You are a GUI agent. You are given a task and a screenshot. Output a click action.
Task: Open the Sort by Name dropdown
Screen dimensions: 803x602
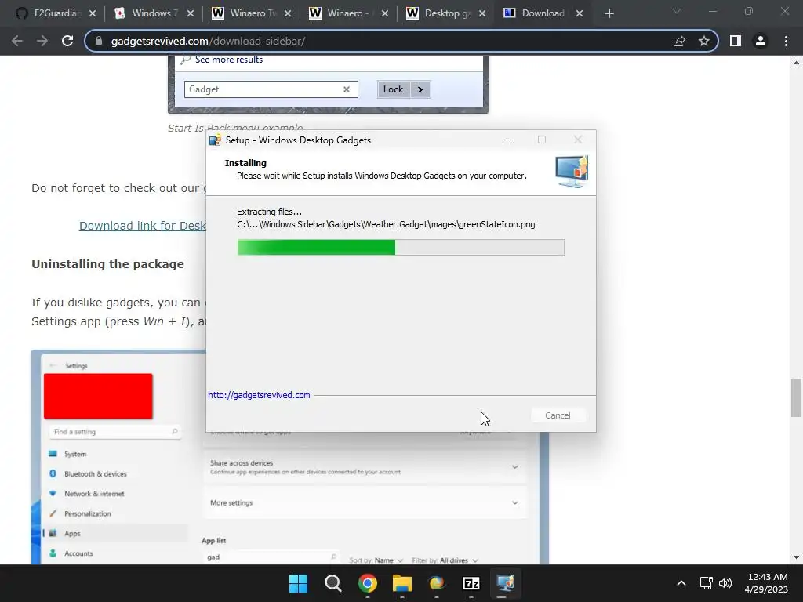pos(376,560)
